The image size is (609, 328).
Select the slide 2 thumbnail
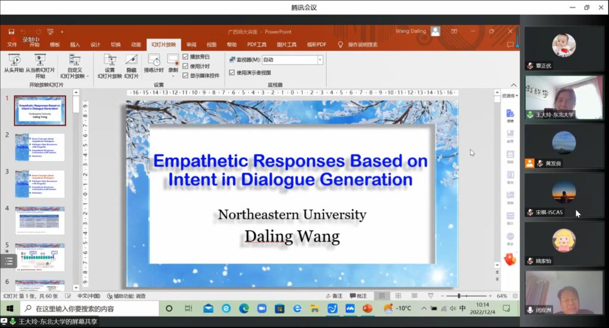40,147
